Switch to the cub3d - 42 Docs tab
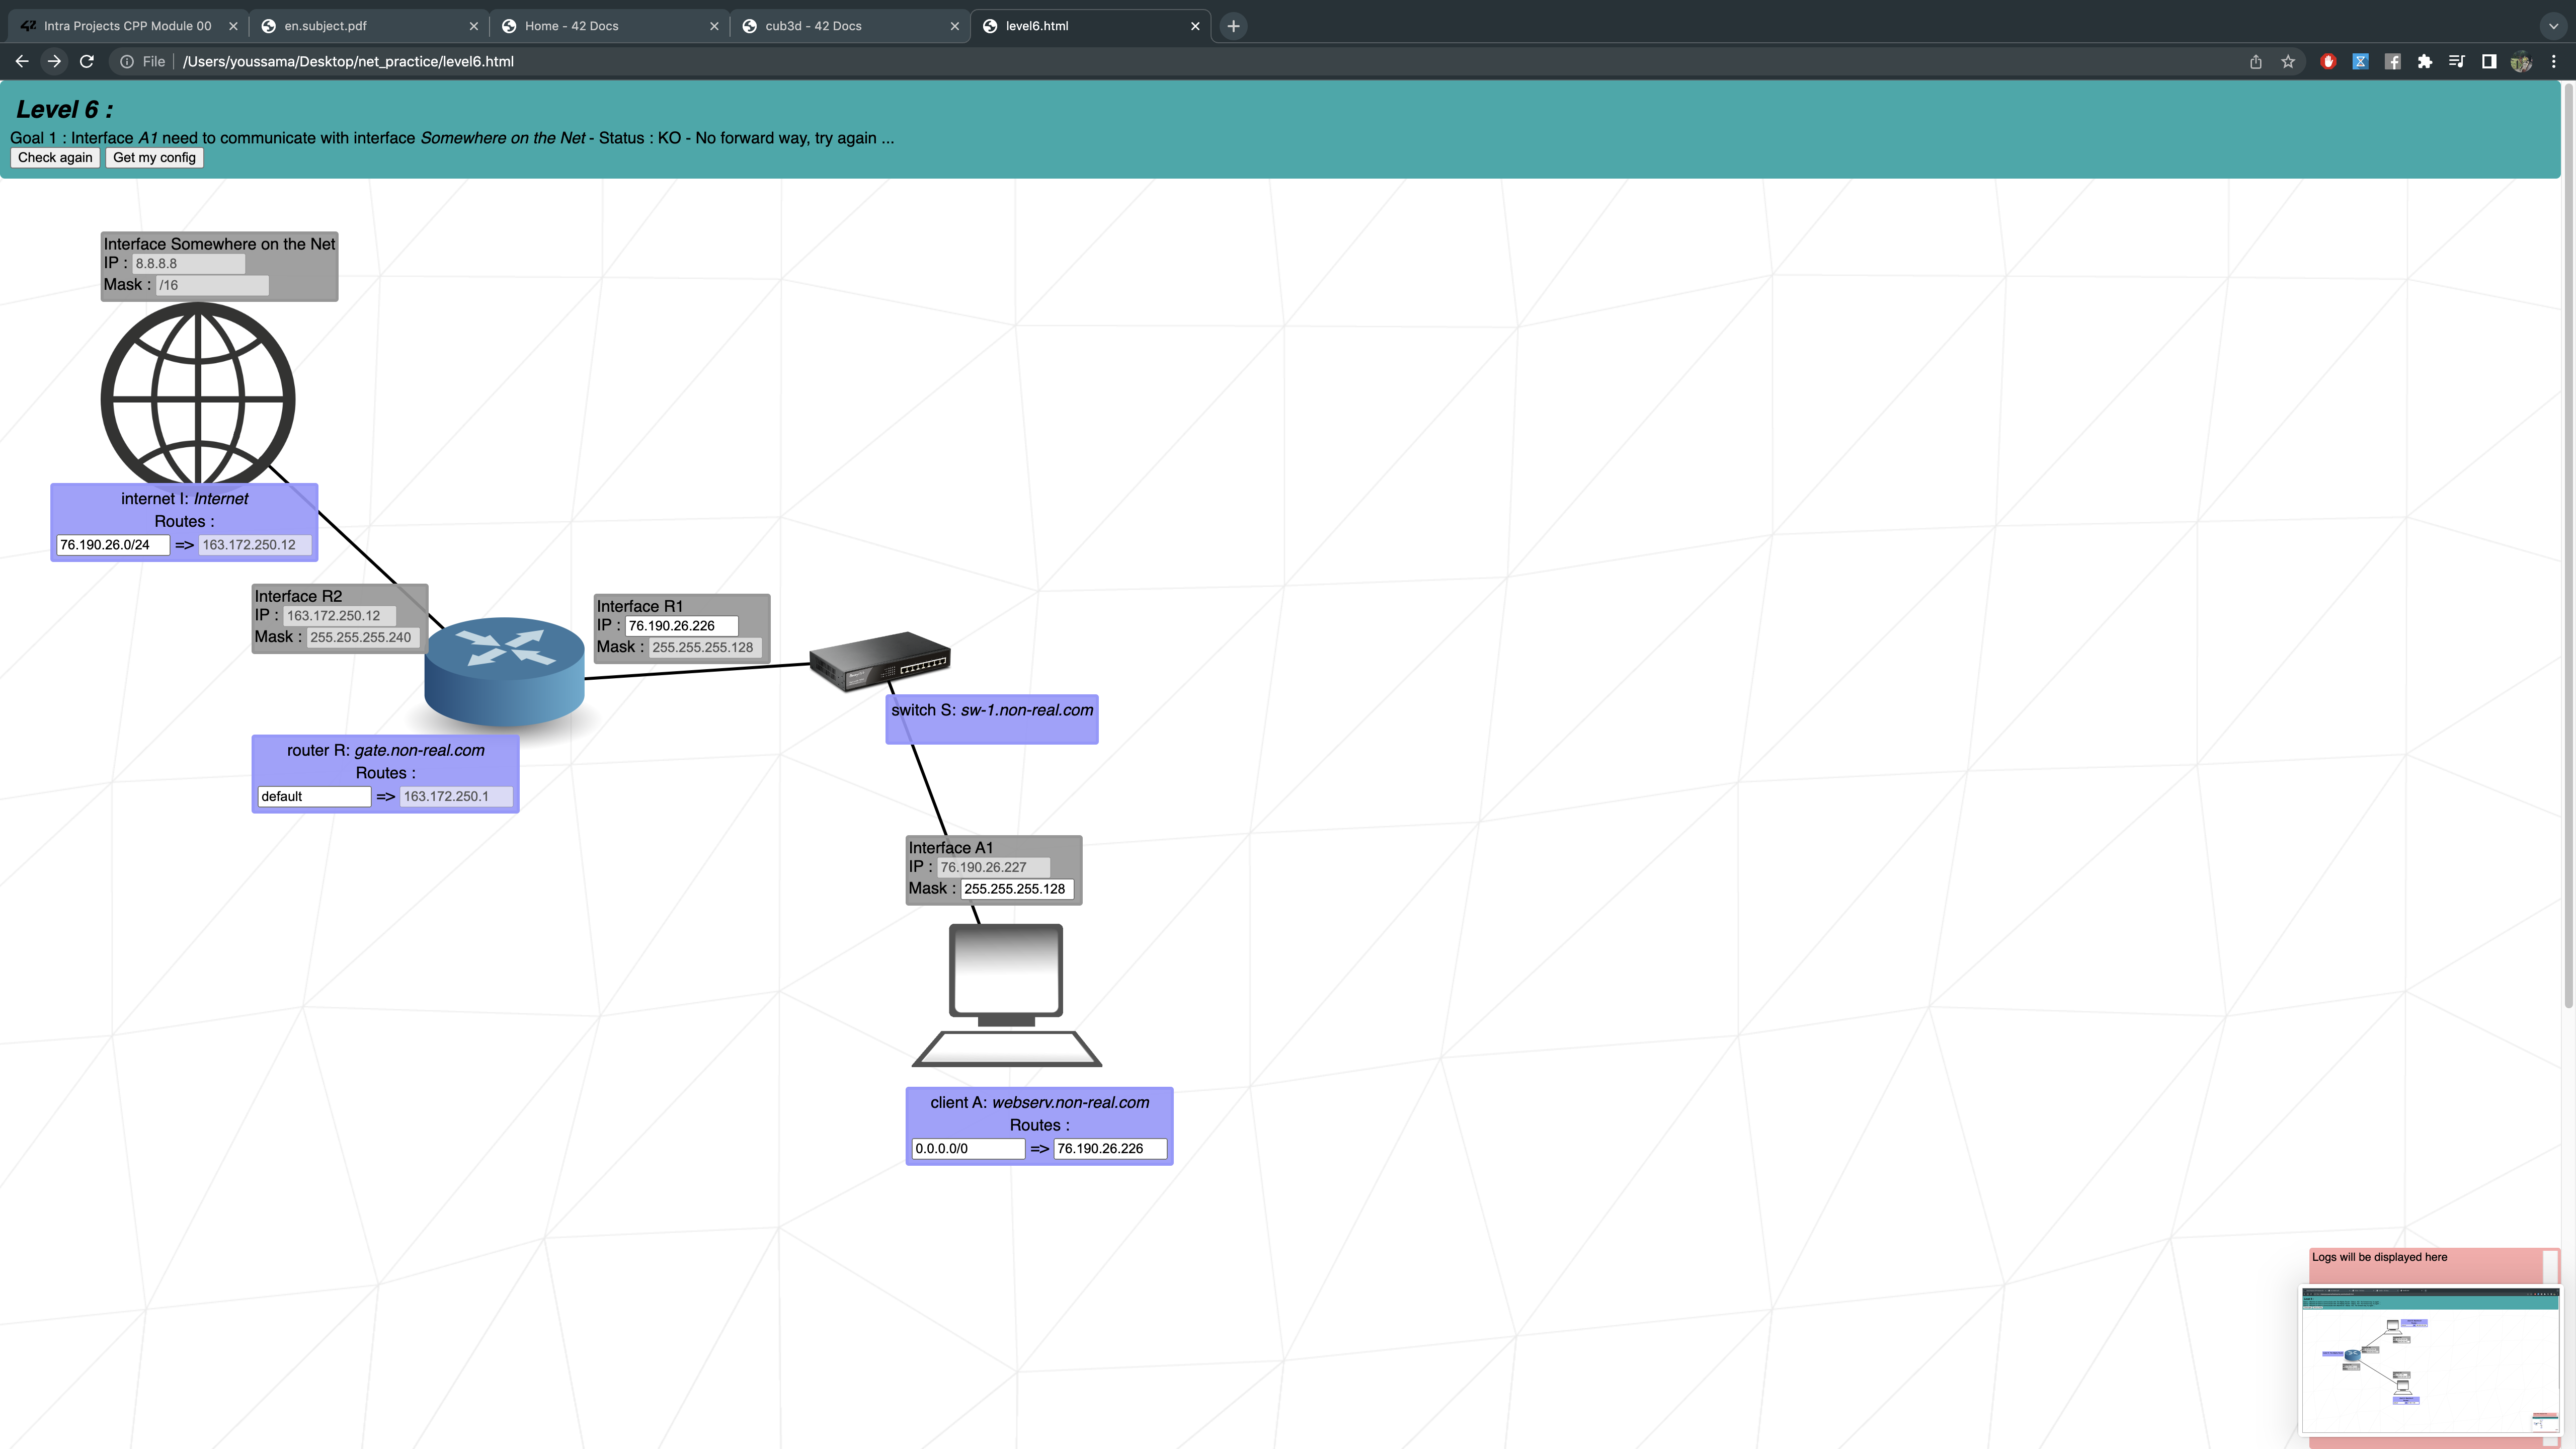The height and width of the screenshot is (1449, 2576). point(849,26)
